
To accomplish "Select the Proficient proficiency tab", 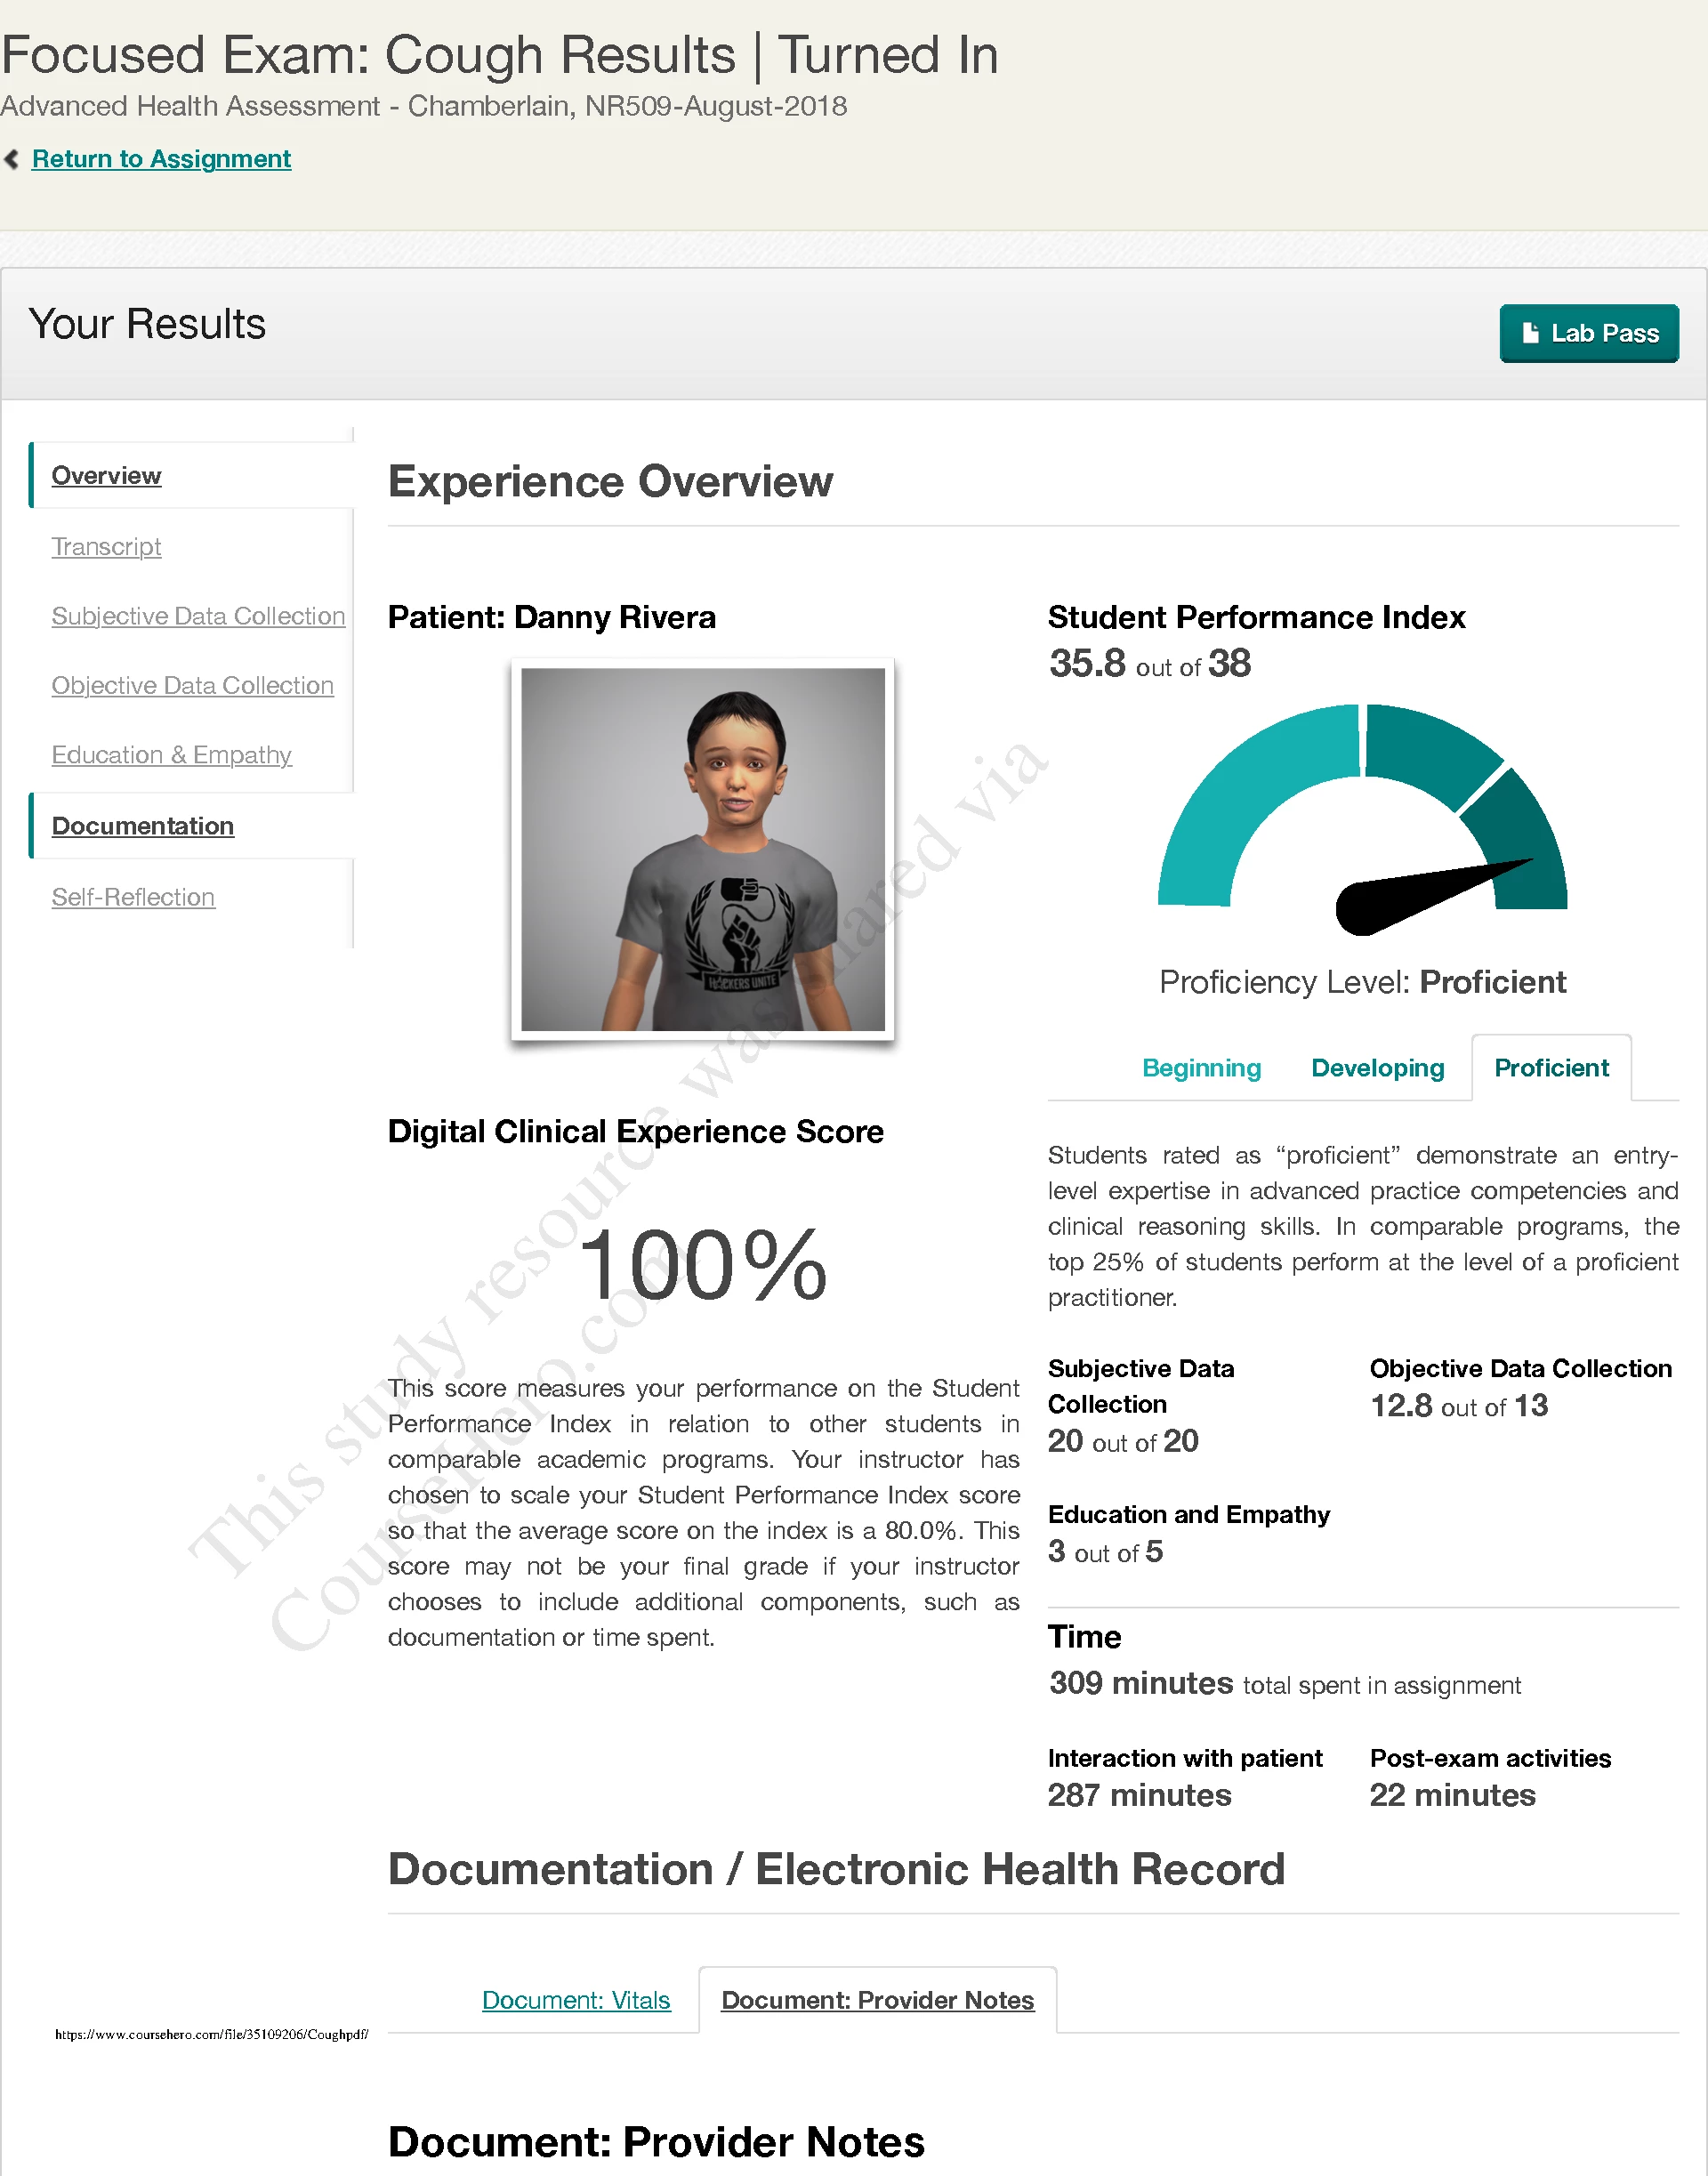I will 1551,1068.
